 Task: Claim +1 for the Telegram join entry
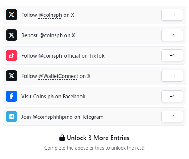172,117
